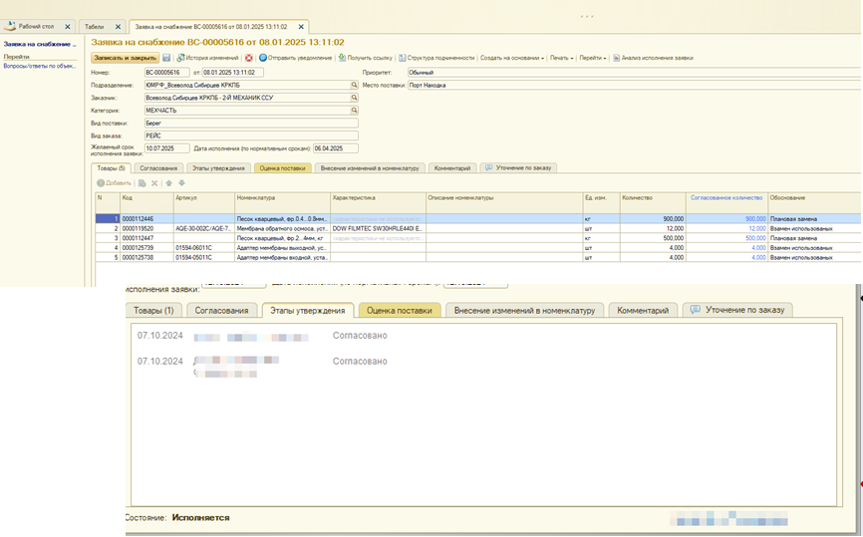Expand Создать на основании dropdown
This screenshot has height=537, width=863.
point(512,58)
